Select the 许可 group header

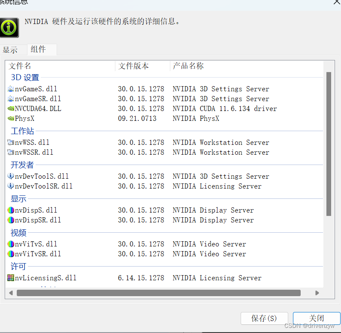(x=19, y=266)
